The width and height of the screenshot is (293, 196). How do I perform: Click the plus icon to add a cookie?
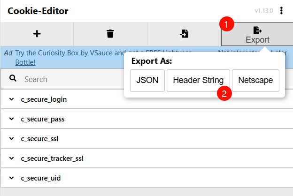pyautogui.click(x=37, y=33)
